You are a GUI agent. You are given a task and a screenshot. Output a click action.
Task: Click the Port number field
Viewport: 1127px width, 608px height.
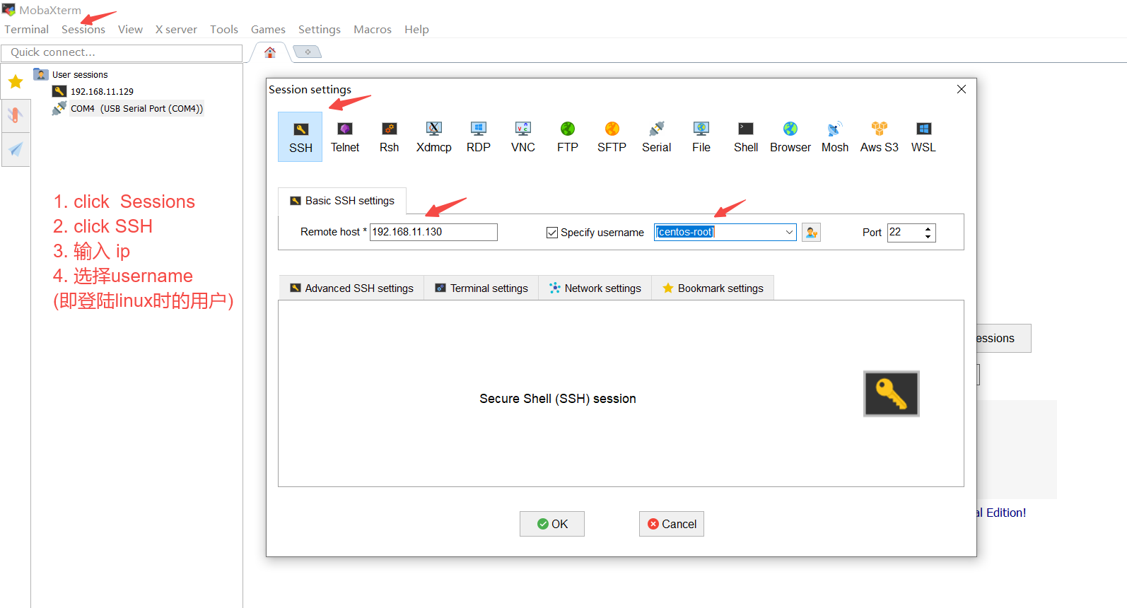(904, 232)
